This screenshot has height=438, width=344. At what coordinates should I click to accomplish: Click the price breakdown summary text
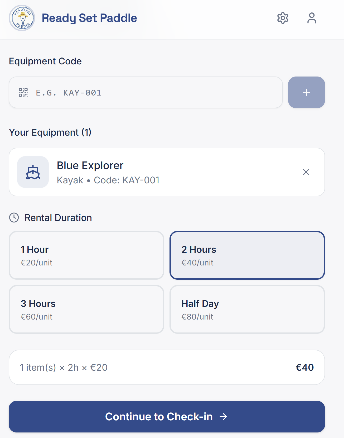point(64,367)
